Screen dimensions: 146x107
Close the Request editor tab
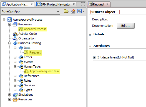tap(107, 4)
